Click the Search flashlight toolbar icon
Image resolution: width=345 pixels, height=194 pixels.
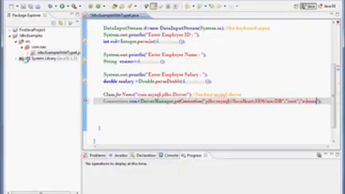130,6
